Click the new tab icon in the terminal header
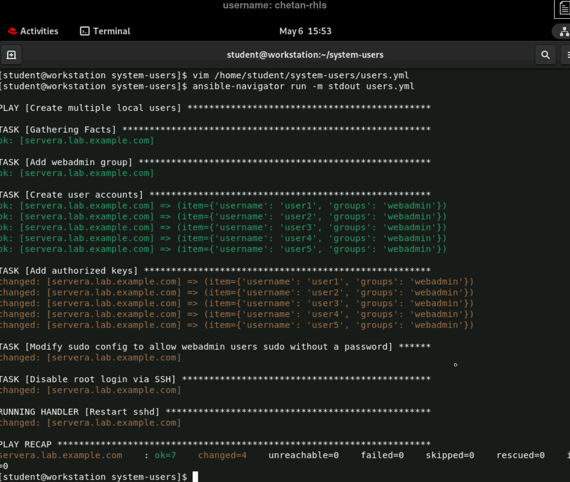The image size is (570, 482). coord(11,55)
